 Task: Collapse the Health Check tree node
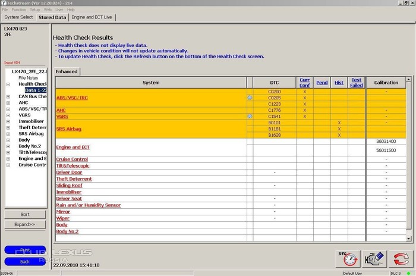[x=8, y=84]
